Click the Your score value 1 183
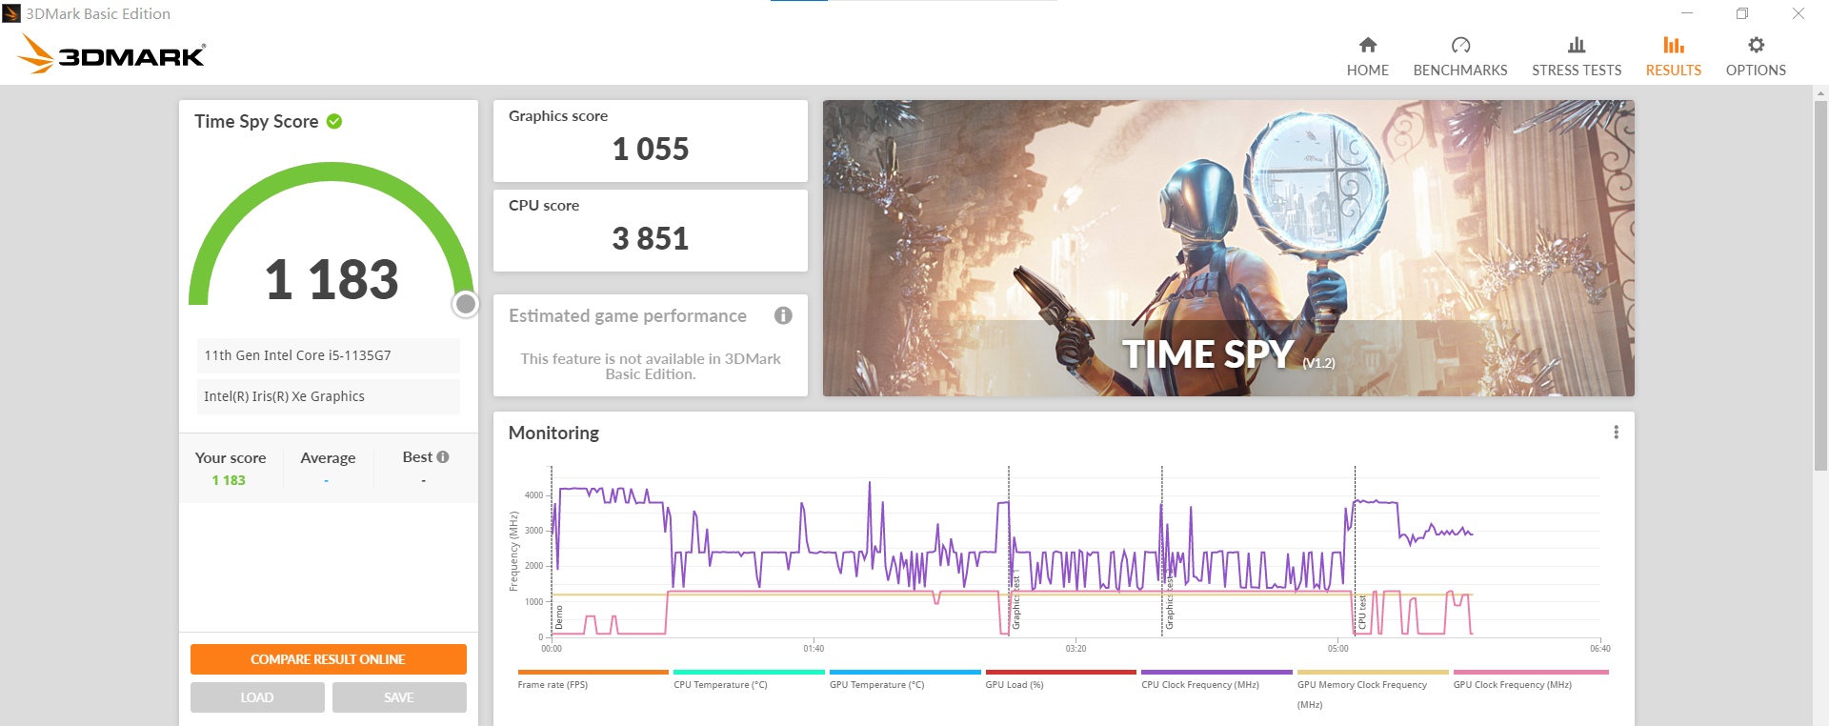1829x726 pixels. pos(229,480)
